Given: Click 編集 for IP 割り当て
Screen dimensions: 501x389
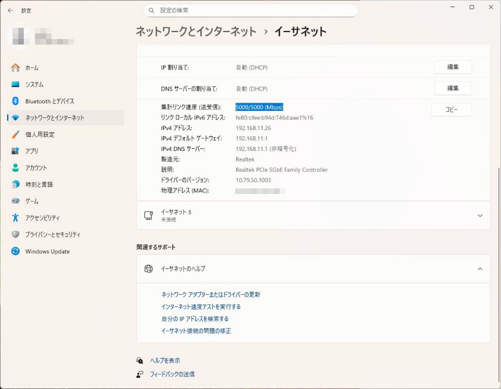Looking at the screenshot, I should coord(452,67).
